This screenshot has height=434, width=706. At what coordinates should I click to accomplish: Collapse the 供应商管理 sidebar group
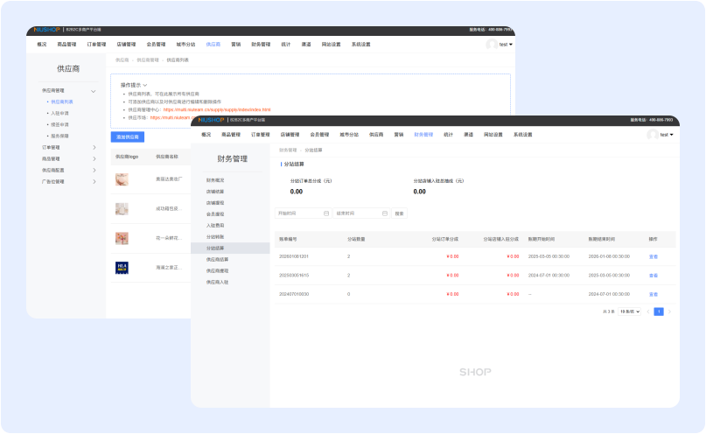tap(94, 90)
